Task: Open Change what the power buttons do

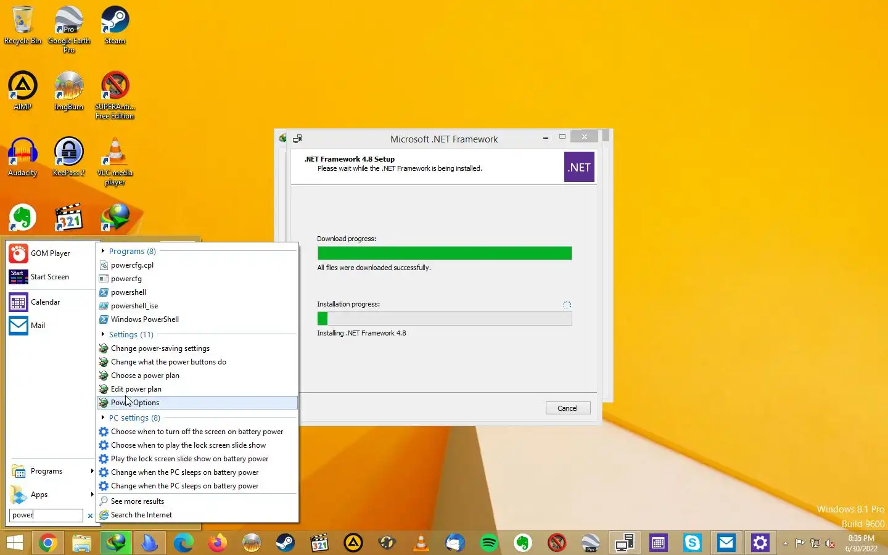Action: (x=197, y=362)
